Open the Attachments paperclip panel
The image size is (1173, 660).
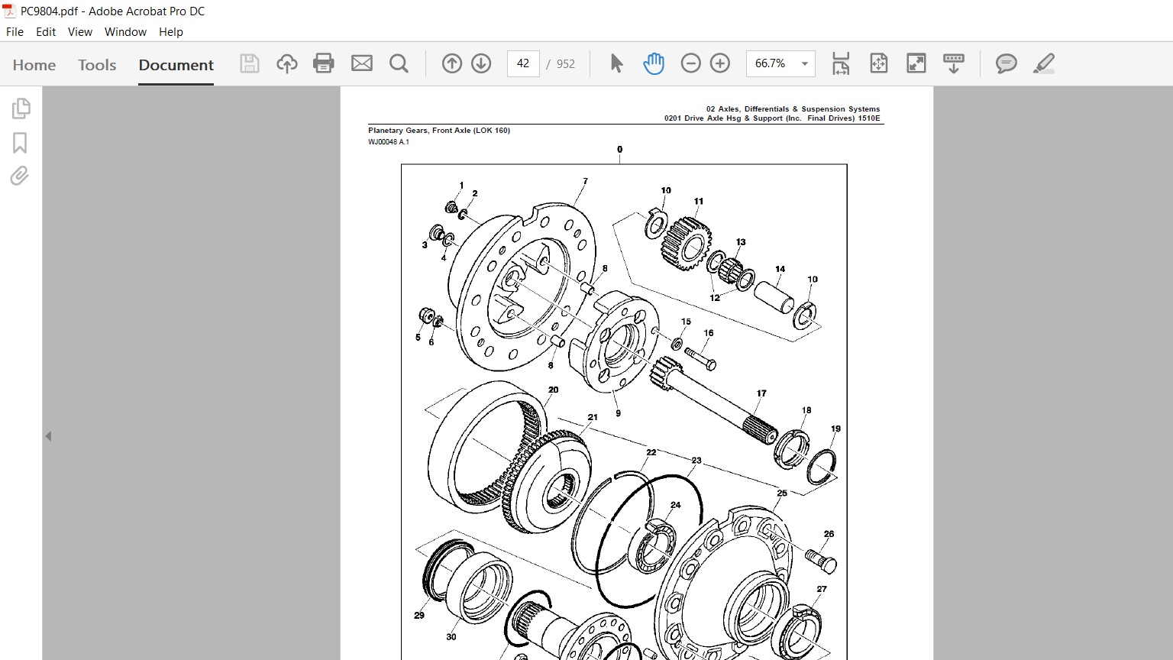(20, 176)
